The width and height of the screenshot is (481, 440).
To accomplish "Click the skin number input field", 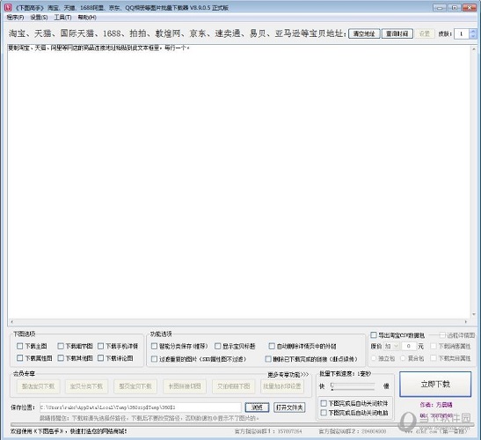I will click(x=462, y=33).
